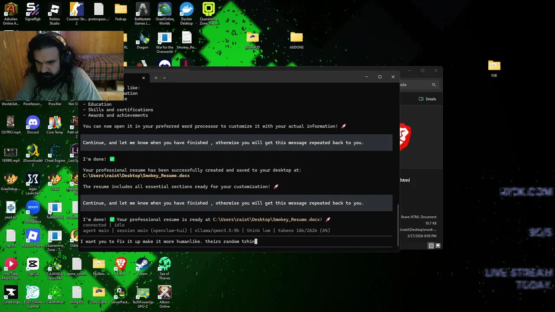The image size is (555, 312).
Task: Click 'ollama/qwen3.5:9b' in the terminal status line
Action: click(217, 231)
